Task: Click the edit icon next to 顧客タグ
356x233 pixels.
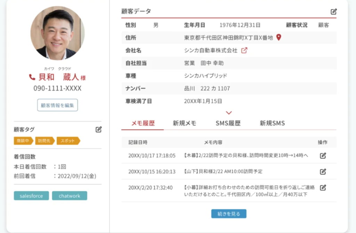Action: (98, 129)
